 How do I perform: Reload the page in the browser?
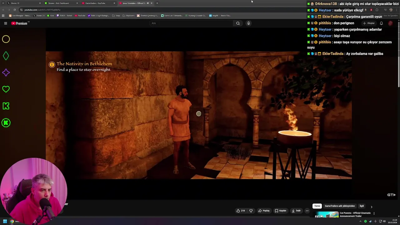tap(14, 10)
